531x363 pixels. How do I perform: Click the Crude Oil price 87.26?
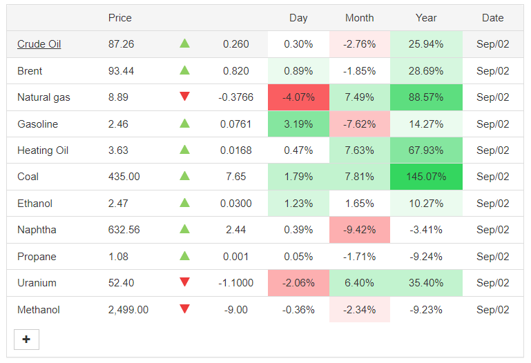tap(122, 44)
